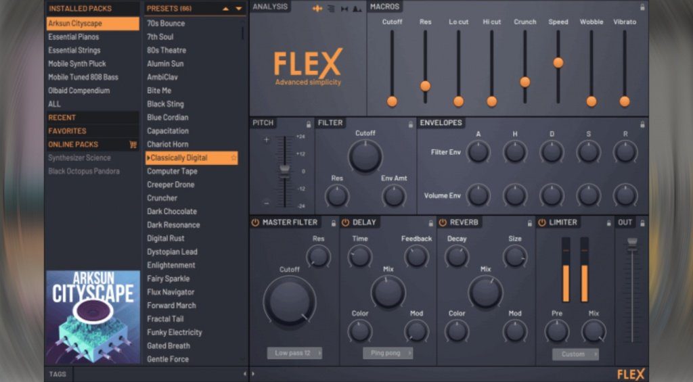
Task: Select the Arksun Cityscape pack
Action: 92,24
